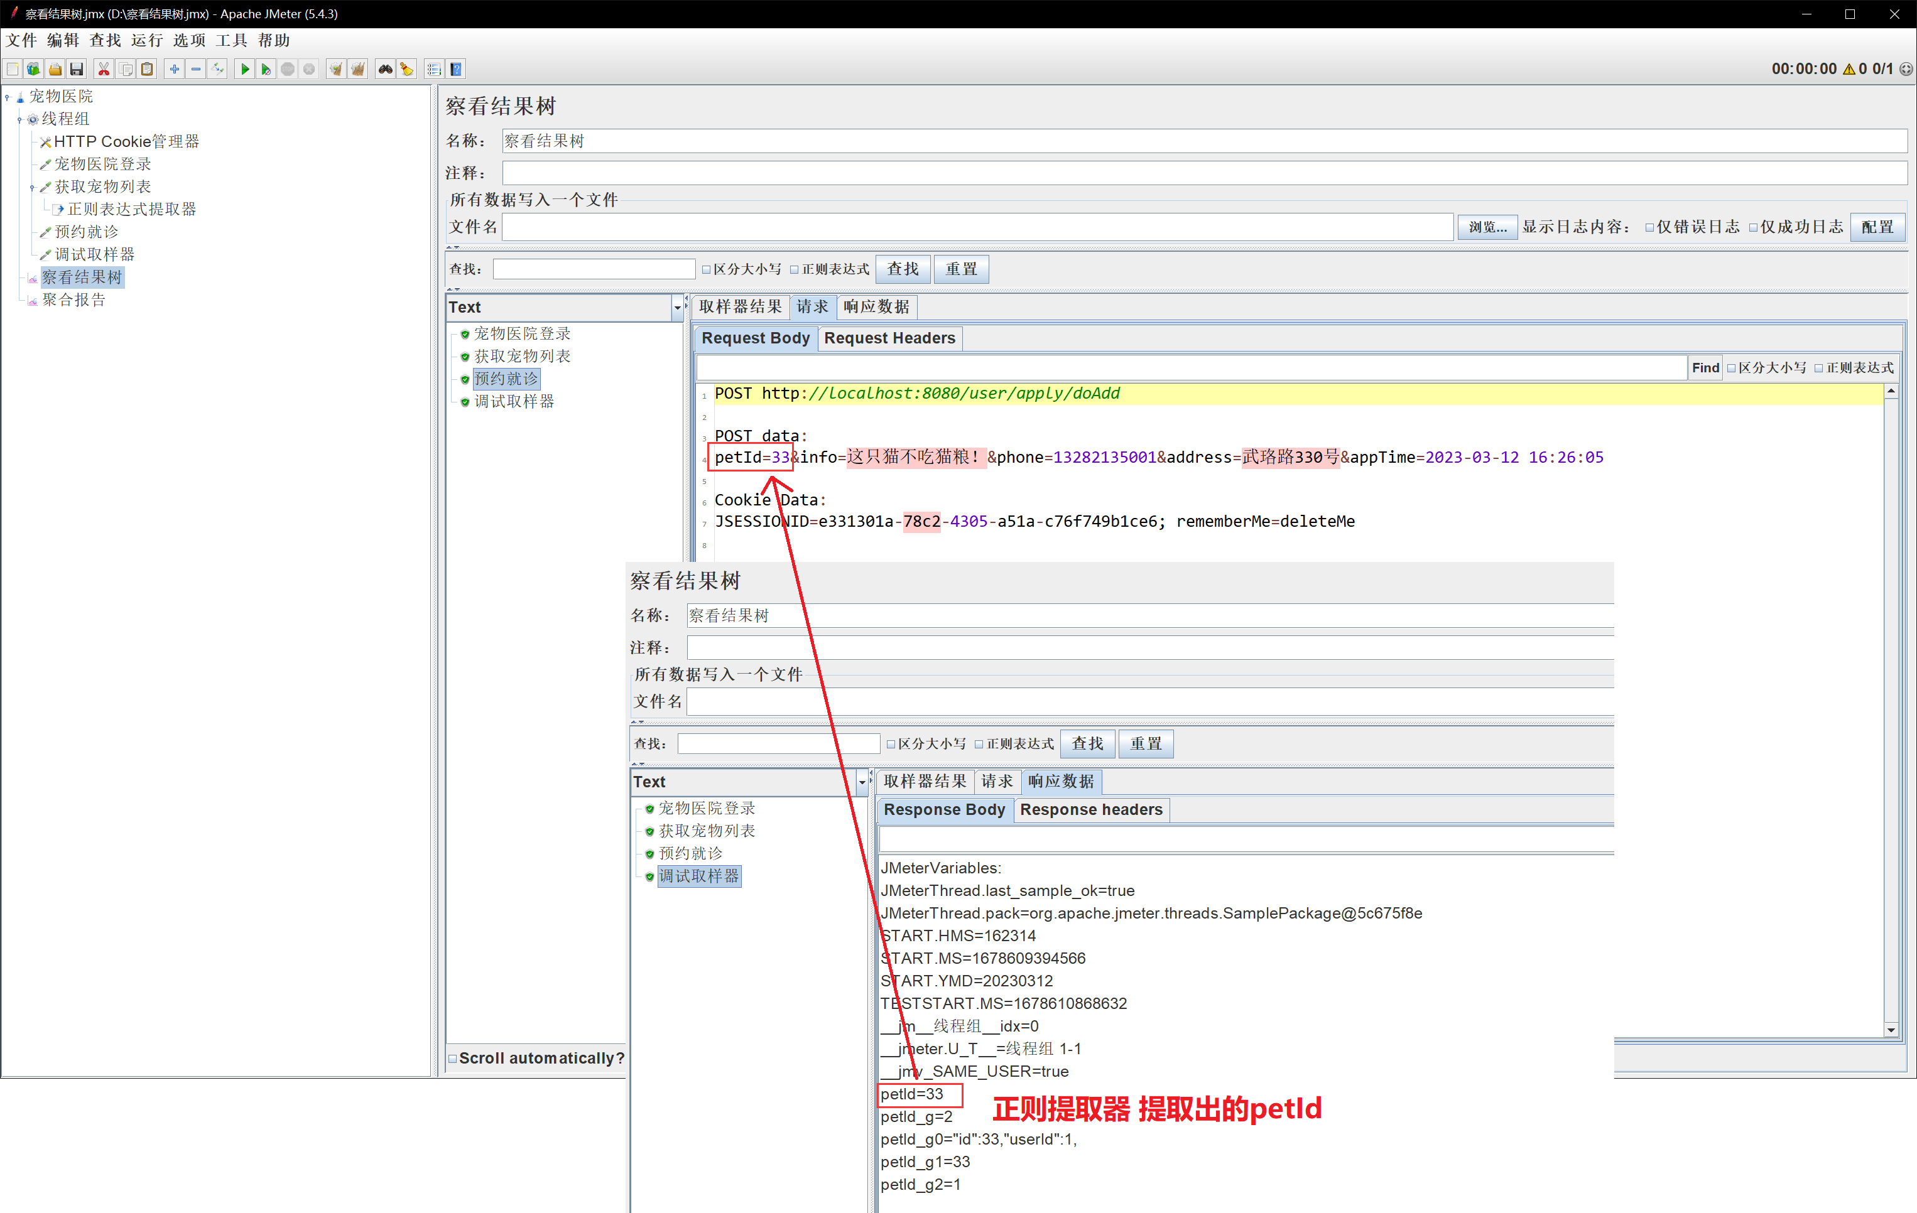Check 仅成功日志 checkbox
Screen dimensions: 1917x1213
pyautogui.click(x=1753, y=228)
